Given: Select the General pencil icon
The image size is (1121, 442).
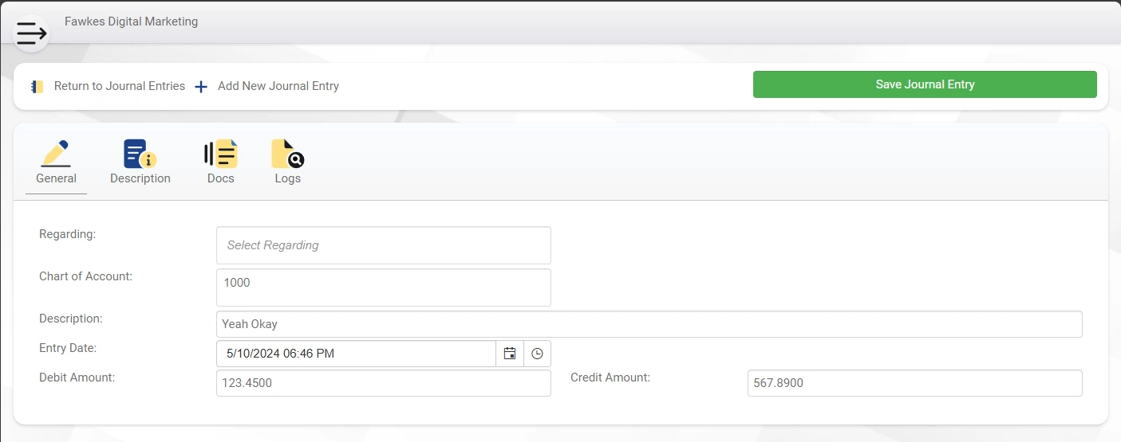Looking at the screenshot, I should click(x=56, y=153).
